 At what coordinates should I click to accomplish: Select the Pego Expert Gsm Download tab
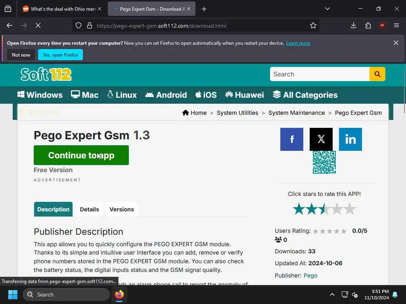[151, 9]
